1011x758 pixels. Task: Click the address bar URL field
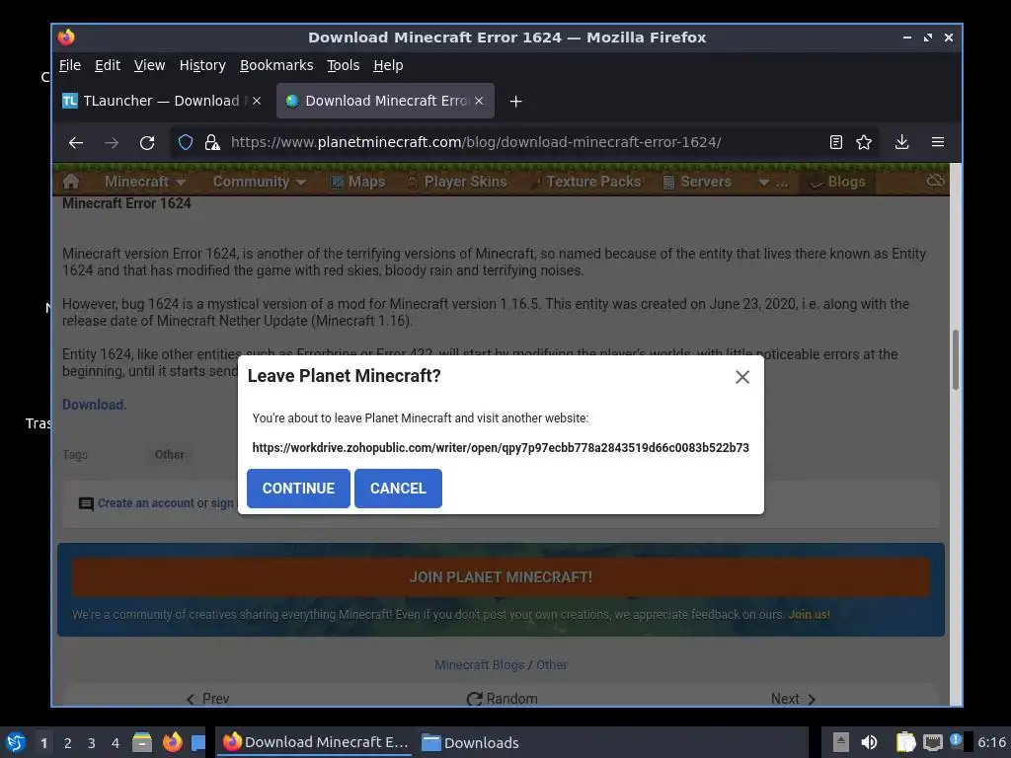[x=475, y=142]
